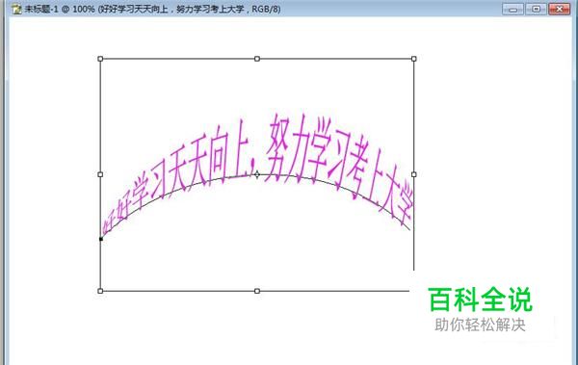
Task: Click the bottom-left transform handle
Action: point(100,291)
